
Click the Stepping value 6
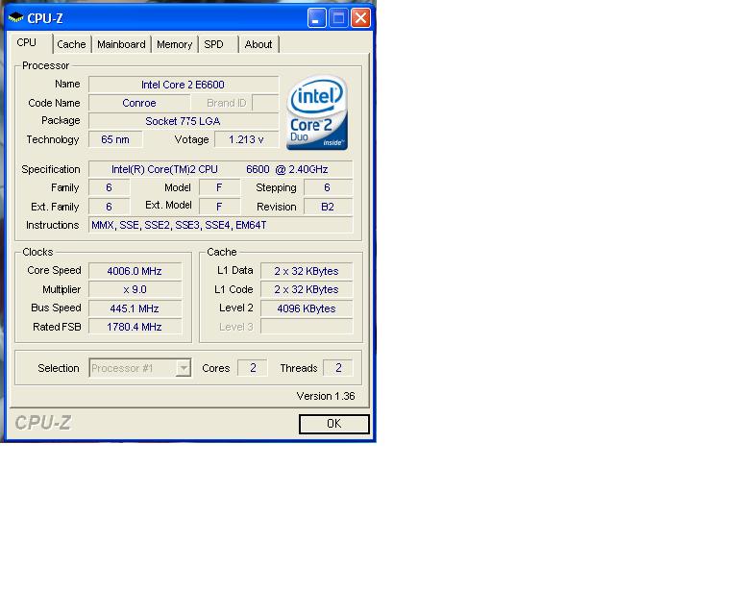(x=328, y=187)
